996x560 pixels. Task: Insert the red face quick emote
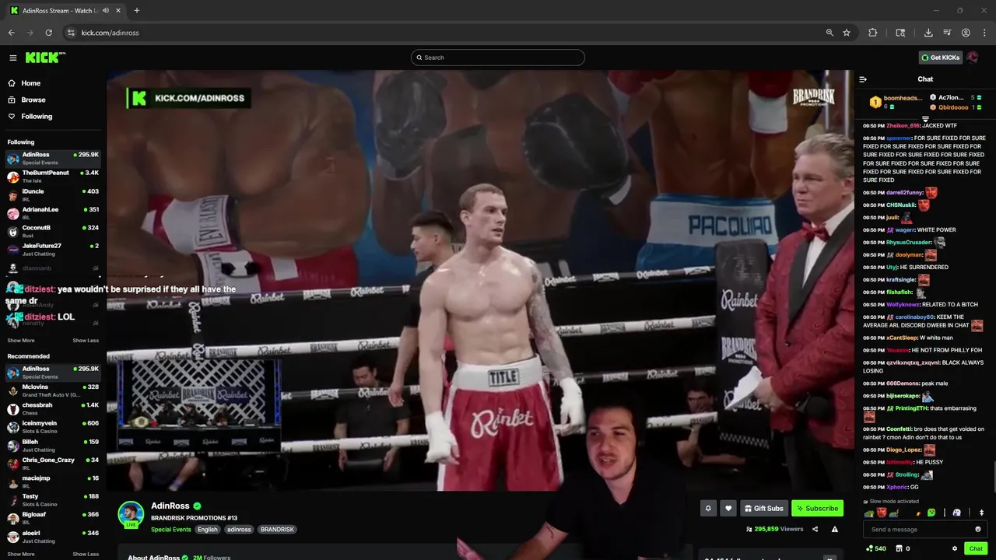pyautogui.click(x=882, y=513)
